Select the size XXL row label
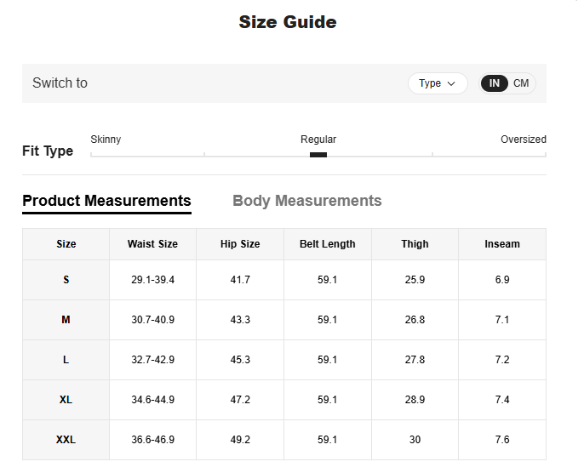The width and height of the screenshot is (584, 473). [x=66, y=440]
